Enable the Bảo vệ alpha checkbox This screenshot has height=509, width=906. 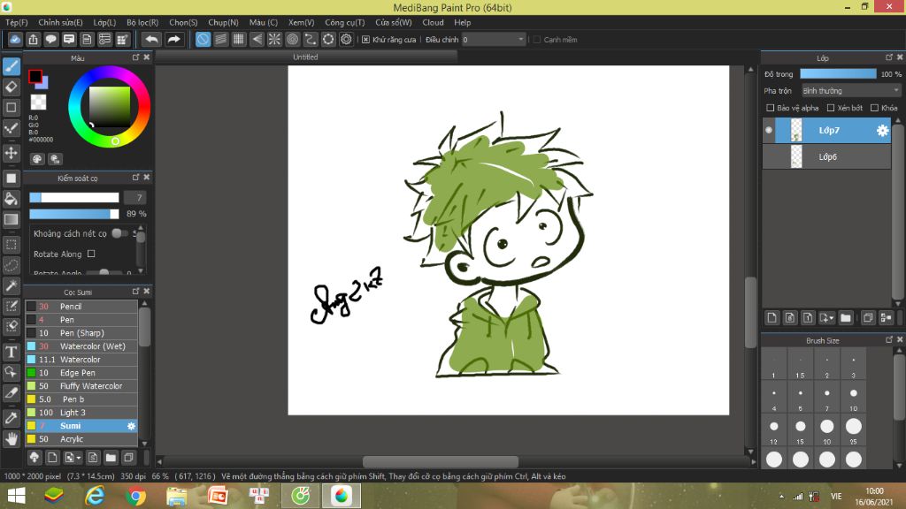[771, 108]
